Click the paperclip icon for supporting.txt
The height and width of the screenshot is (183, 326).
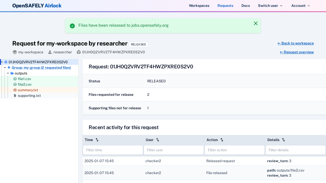(x=15, y=96)
